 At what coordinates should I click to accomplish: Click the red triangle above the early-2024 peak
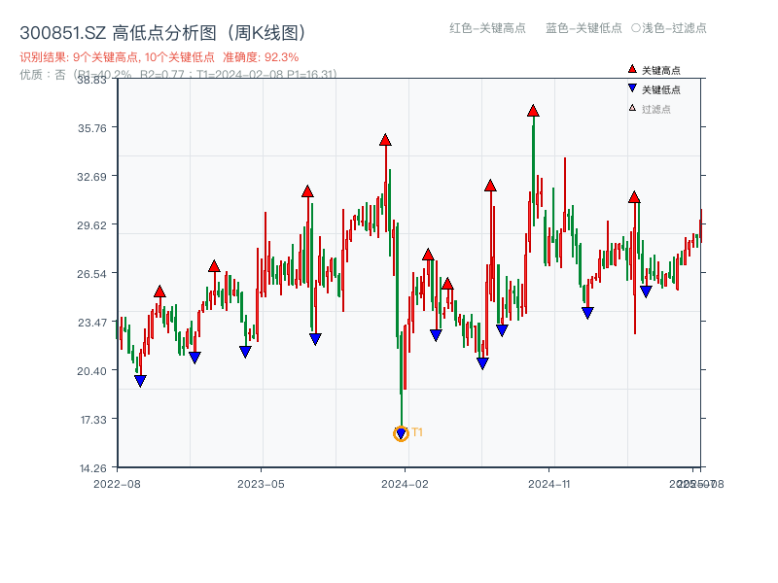point(383,140)
